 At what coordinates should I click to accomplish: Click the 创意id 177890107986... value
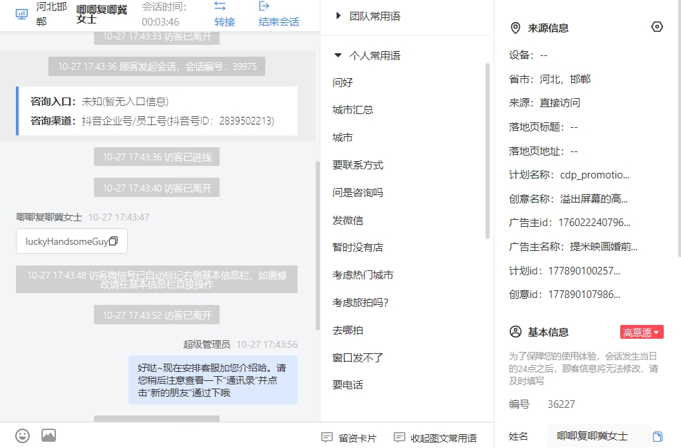pyautogui.click(x=584, y=295)
